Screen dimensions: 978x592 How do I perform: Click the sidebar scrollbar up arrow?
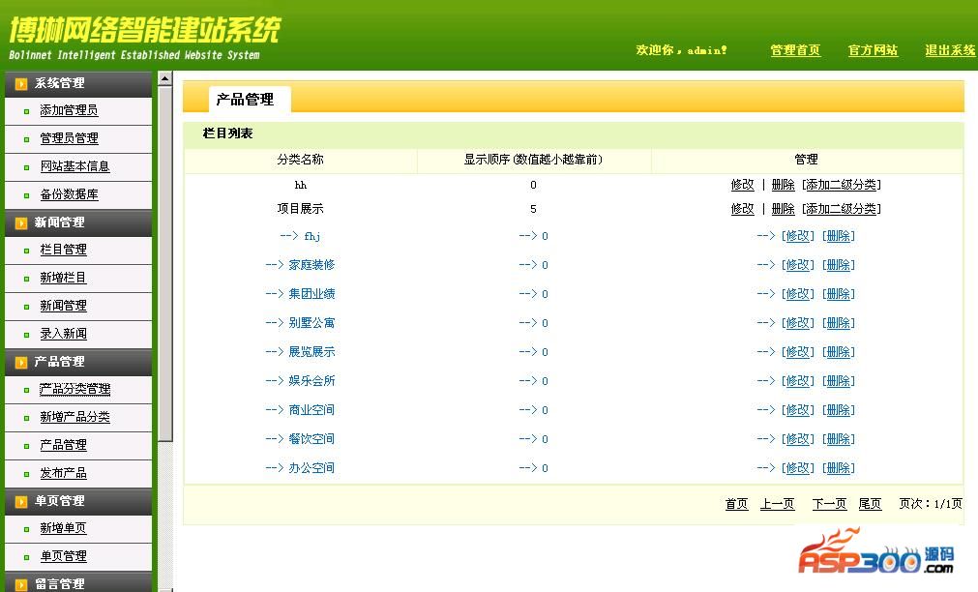pyautogui.click(x=164, y=78)
